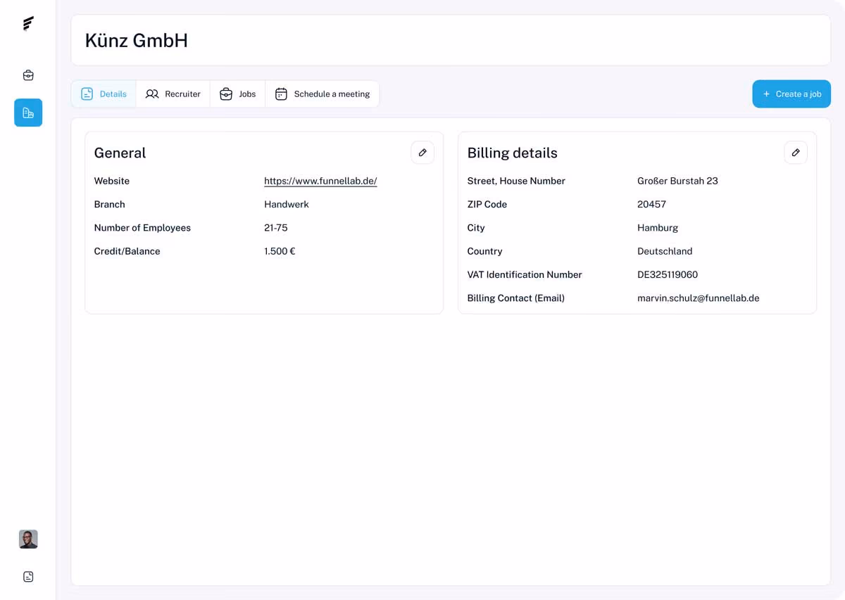Screen dimensions: 845x600
Task: Open the briefcase jobs icon in sidebar
Action: point(28,75)
